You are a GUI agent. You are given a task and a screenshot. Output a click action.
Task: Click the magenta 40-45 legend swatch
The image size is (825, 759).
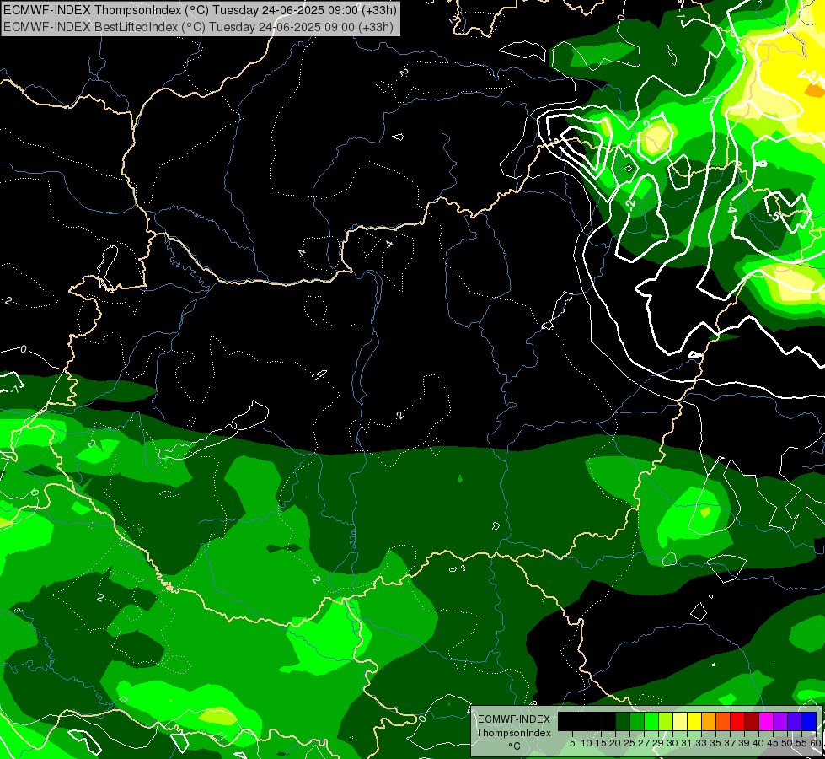click(x=766, y=721)
